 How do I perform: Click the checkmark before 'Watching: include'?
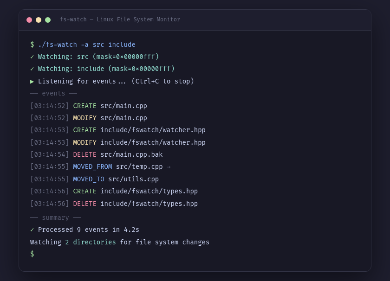point(32,69)
